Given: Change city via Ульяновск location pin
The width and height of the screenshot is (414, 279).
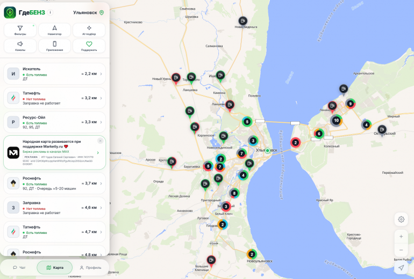Looking at the screenshot, I should 102,13.
